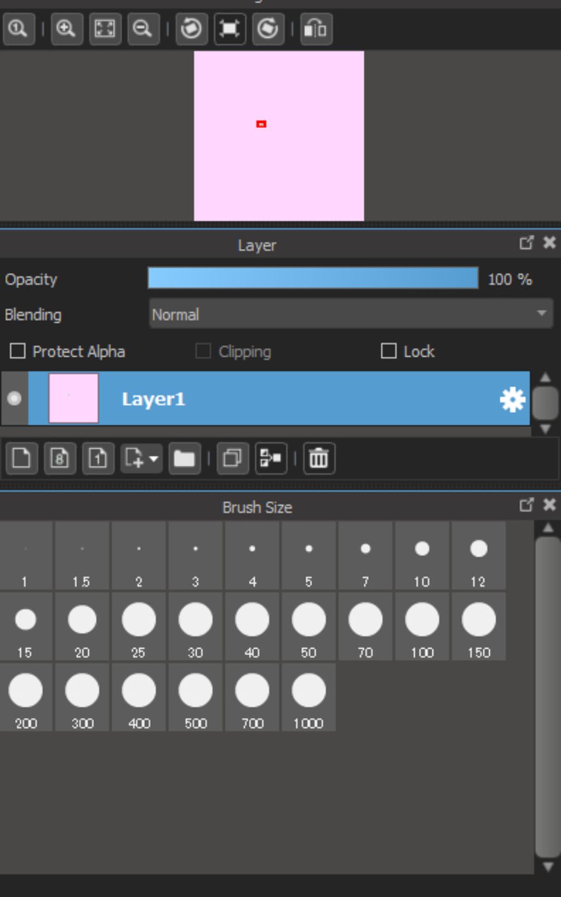This screenshot has height=897, width=561.
Task: Click the layer list scrollbar thumb
Action: click(x=545, y=403)
